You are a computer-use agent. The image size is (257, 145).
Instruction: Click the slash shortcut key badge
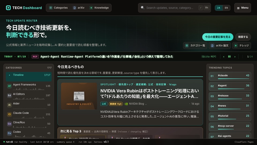[201, 8]
